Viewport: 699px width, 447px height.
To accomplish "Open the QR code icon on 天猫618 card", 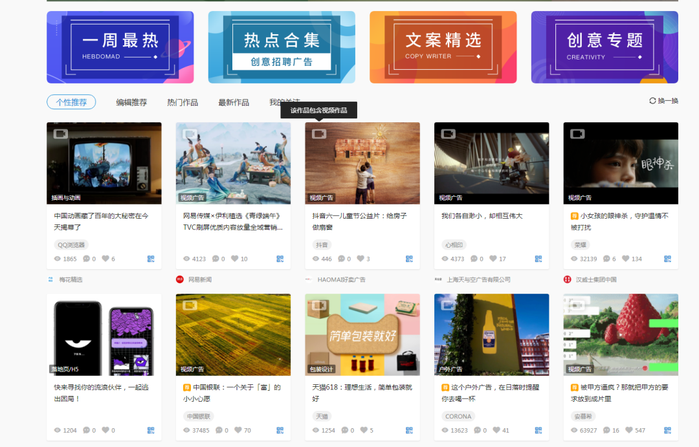I will 409,431.
